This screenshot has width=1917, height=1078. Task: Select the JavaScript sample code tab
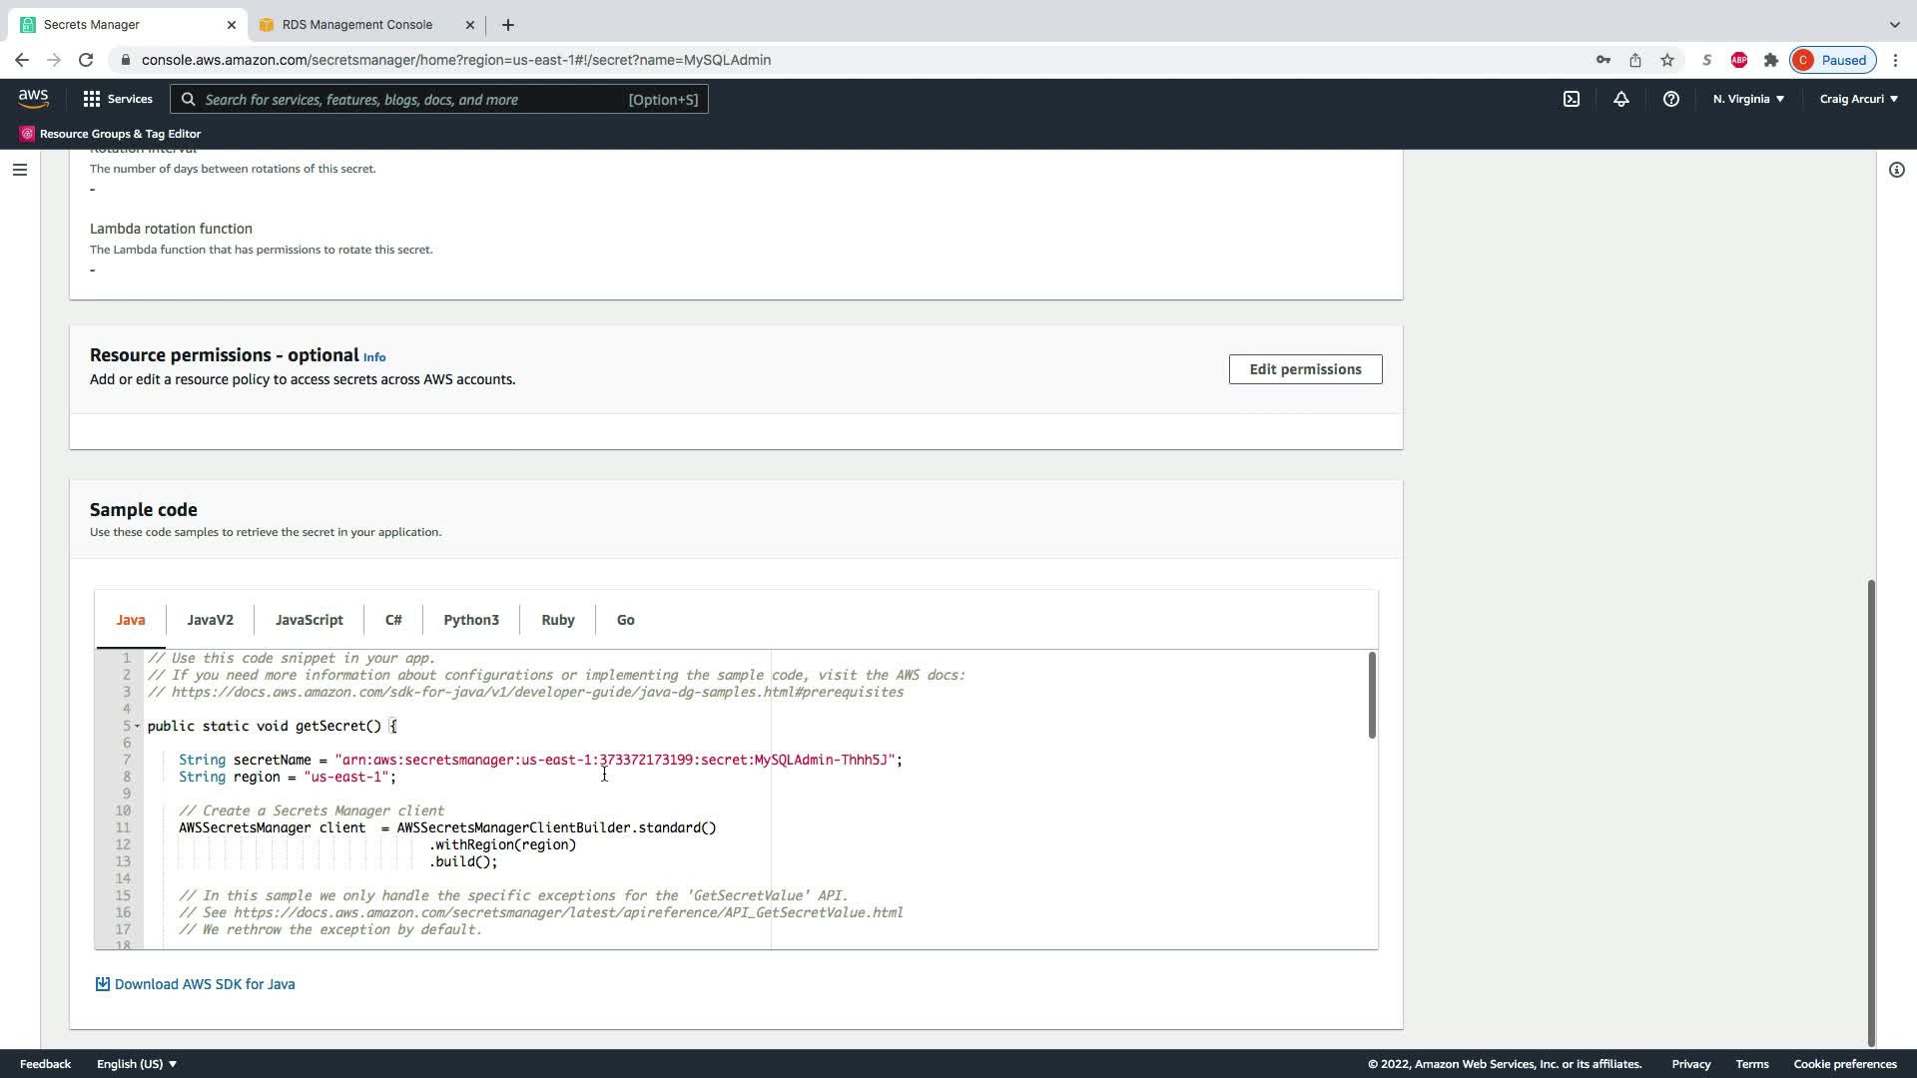point(309,620)
